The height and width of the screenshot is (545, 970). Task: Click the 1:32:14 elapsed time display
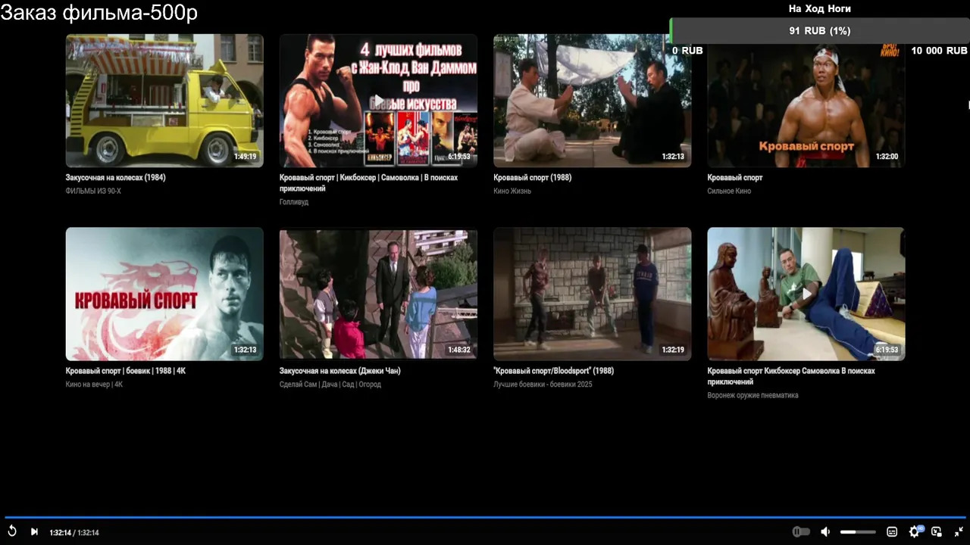(x=60, y=532)
